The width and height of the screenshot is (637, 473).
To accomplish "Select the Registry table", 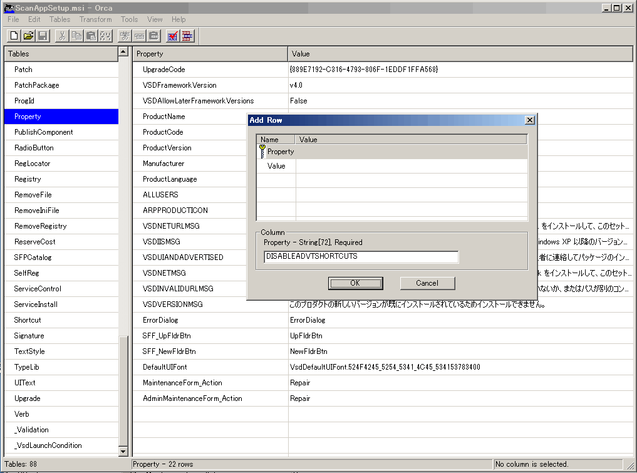I will [61, 179].
